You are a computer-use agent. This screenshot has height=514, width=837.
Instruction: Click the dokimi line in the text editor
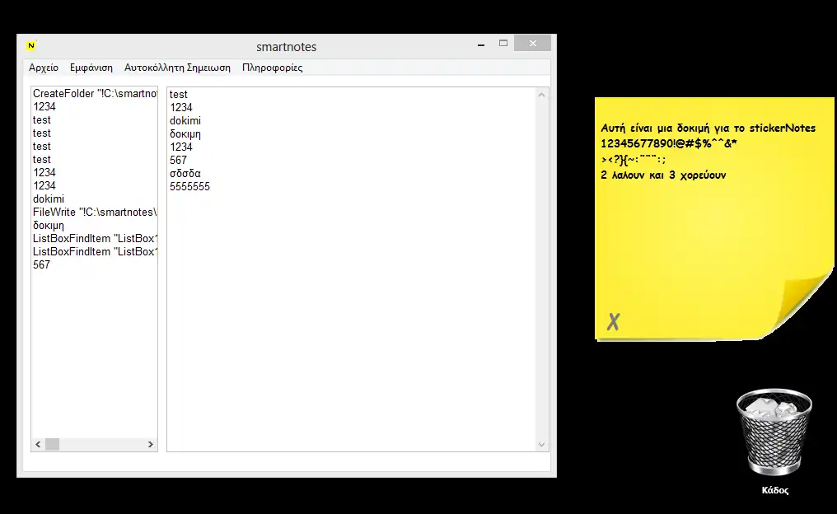click(x=185, y=120)
